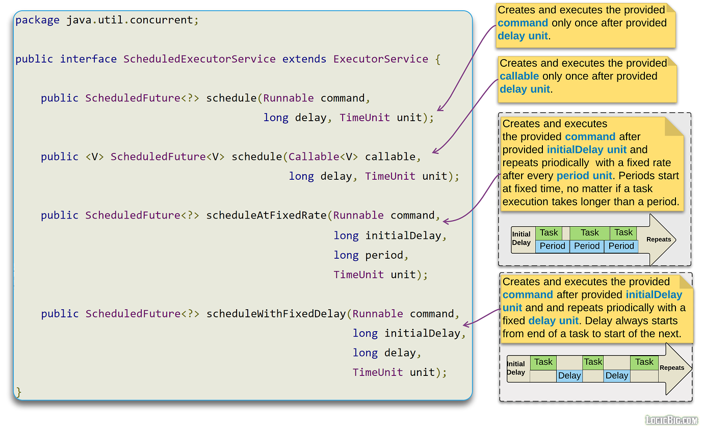
Task: Select the blue Period cell in the diagram
Action: coord(552,246)
